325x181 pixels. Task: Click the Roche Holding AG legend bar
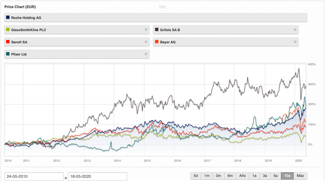click(156, 18)
